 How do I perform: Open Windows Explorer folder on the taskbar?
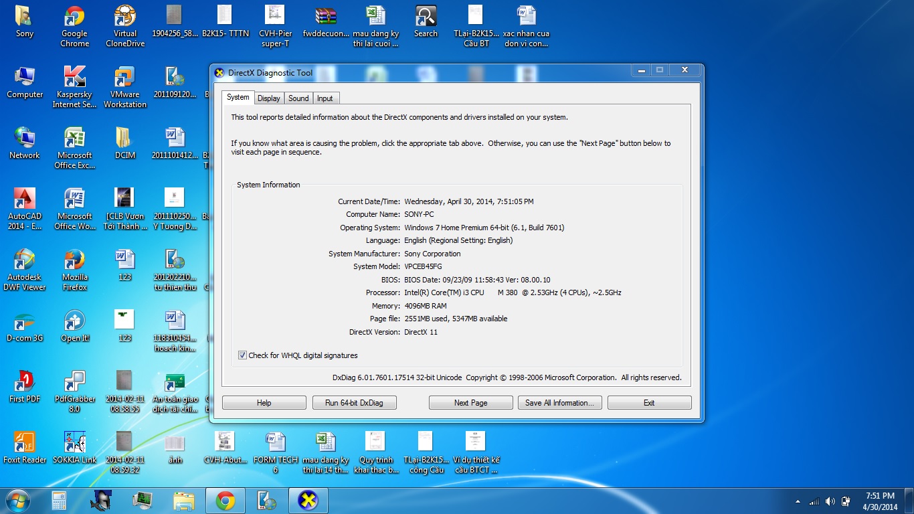coord(183,500)
